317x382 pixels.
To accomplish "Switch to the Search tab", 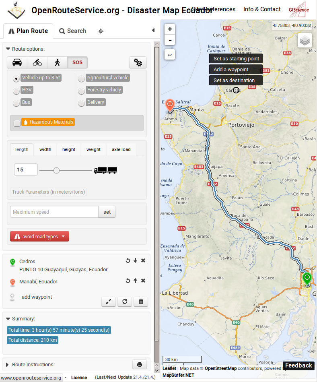I will [x=72, y=31].
